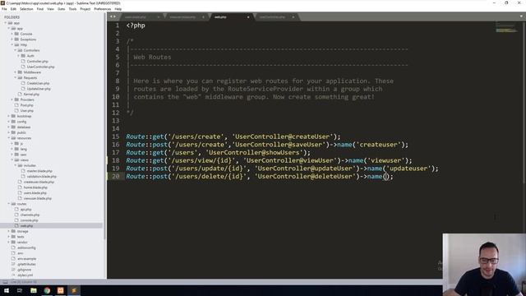Collapse the Controllers folder

16,50
